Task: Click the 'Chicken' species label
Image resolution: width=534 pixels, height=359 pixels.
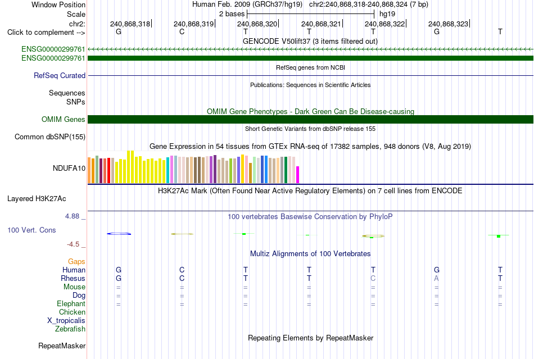Action: click(x=72, y=312)
